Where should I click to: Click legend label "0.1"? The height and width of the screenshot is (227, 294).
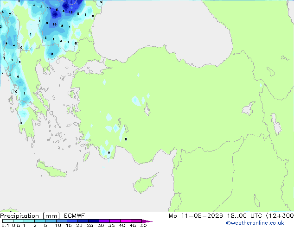[5, 225]
